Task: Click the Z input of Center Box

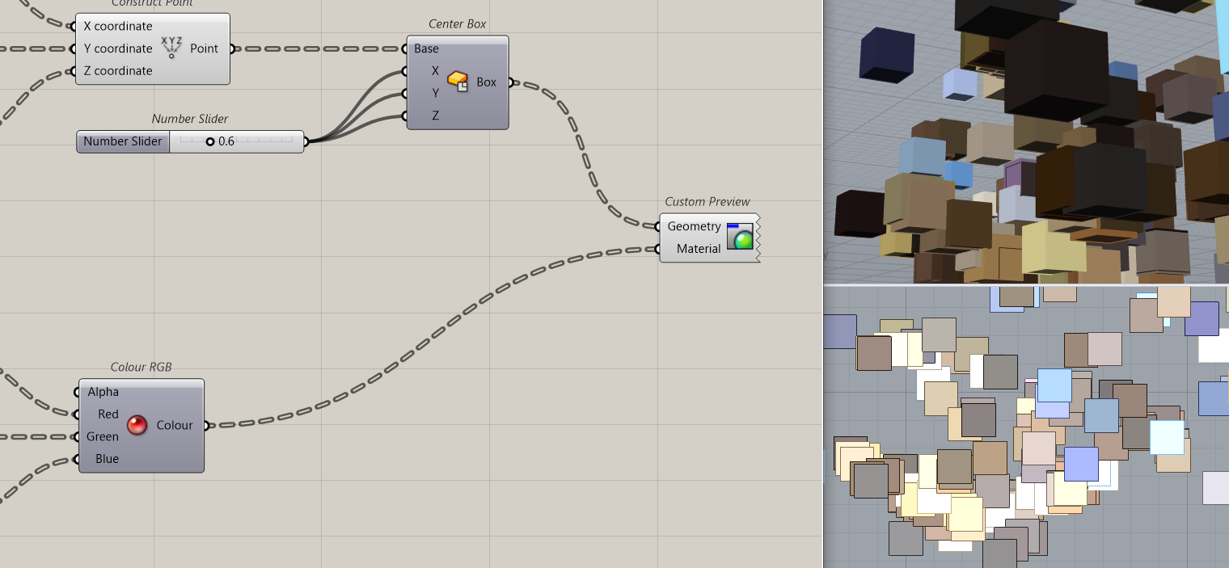Action: 435,116
